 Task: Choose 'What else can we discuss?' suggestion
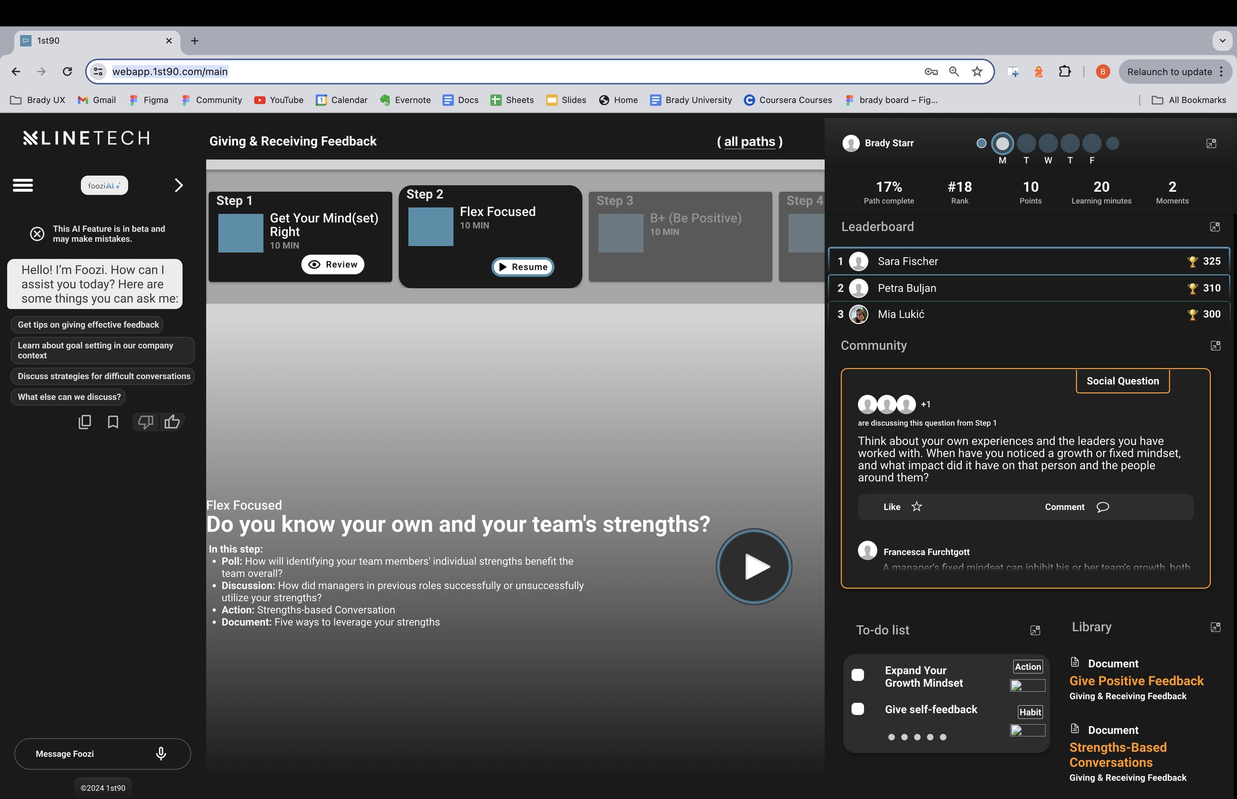pyautogui.click(x=68, y=397)
